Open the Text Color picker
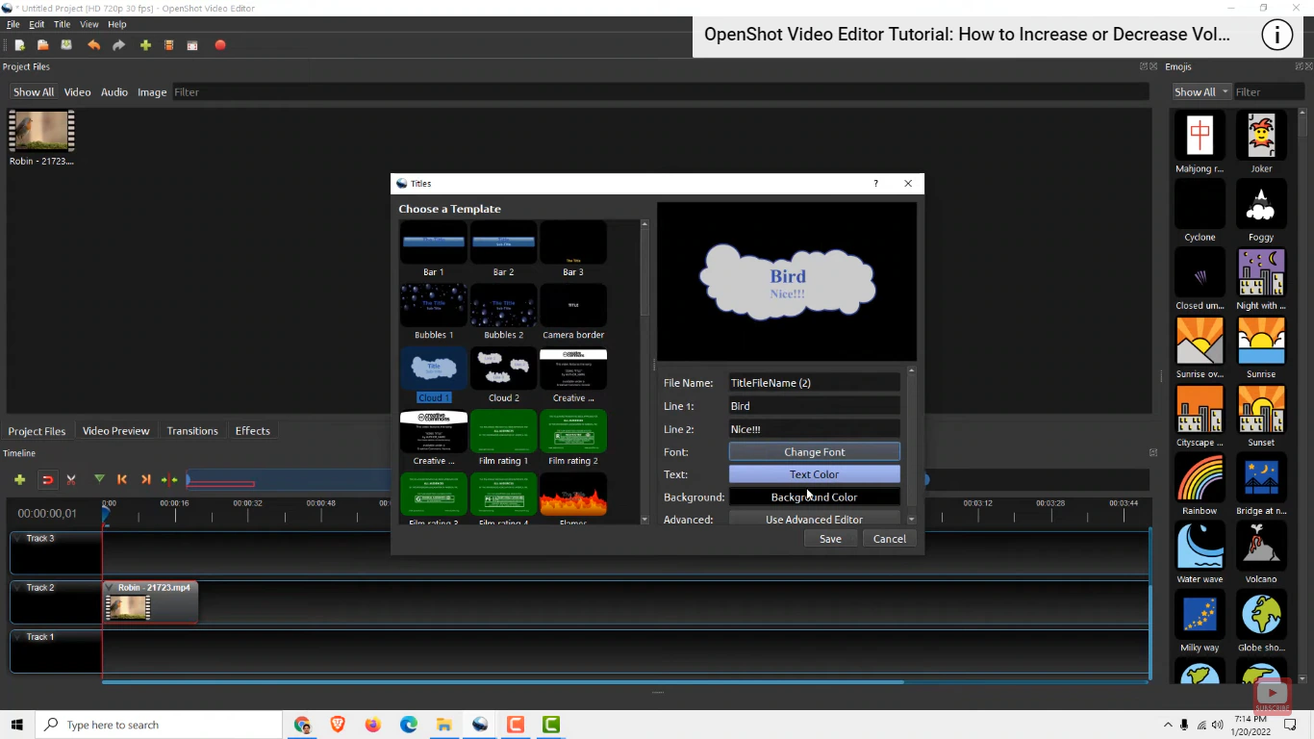1314x739 pixels. (815, 474)
